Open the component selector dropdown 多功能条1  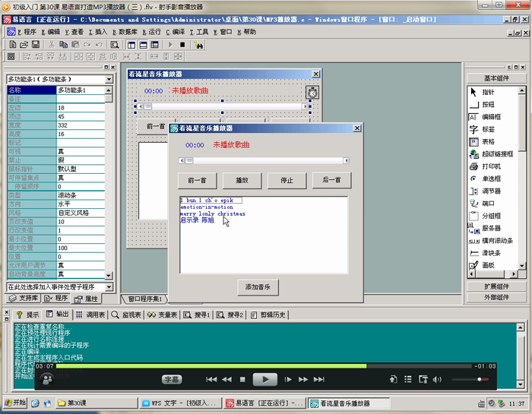pyautogui.click(x=109, y=79)
